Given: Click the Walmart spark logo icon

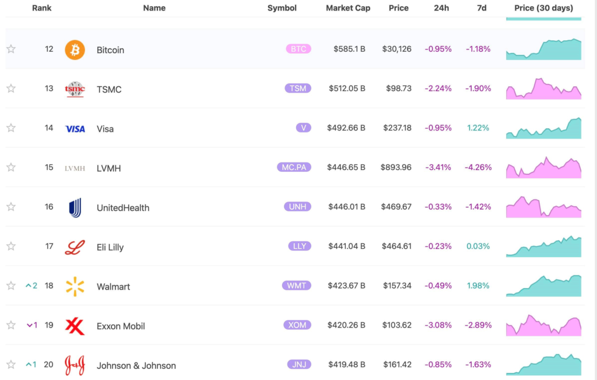Looking at the screenshot, I should (75, 286).
